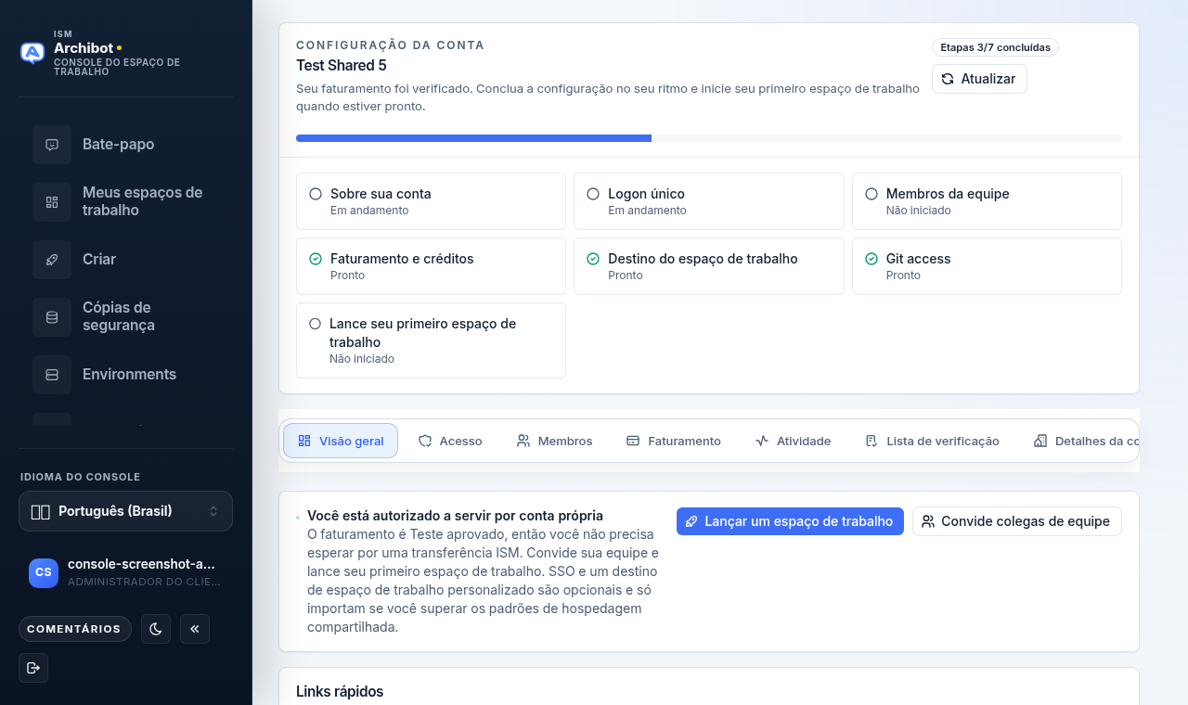This screenshot has height=705, width=1188.
Task: Toggle dark mode moon icon
Action: 156,629
